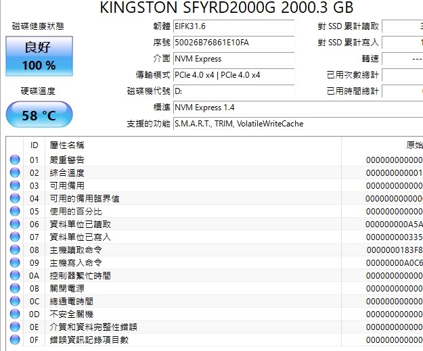
Task: Select attribute name 資料單位已讀取
Action: click(80, 225)
